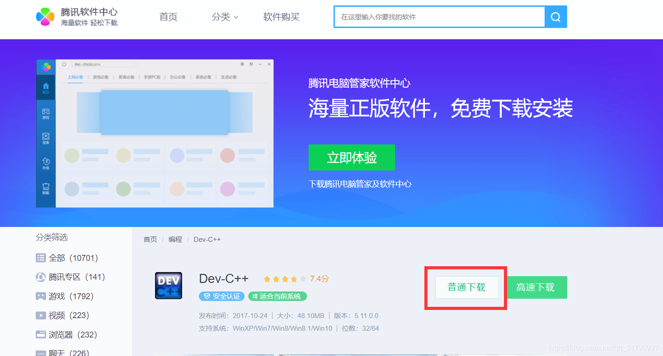Click the 分类筛选 sidebar heading
The image size is (663, 356).
(x=52, y=237)
